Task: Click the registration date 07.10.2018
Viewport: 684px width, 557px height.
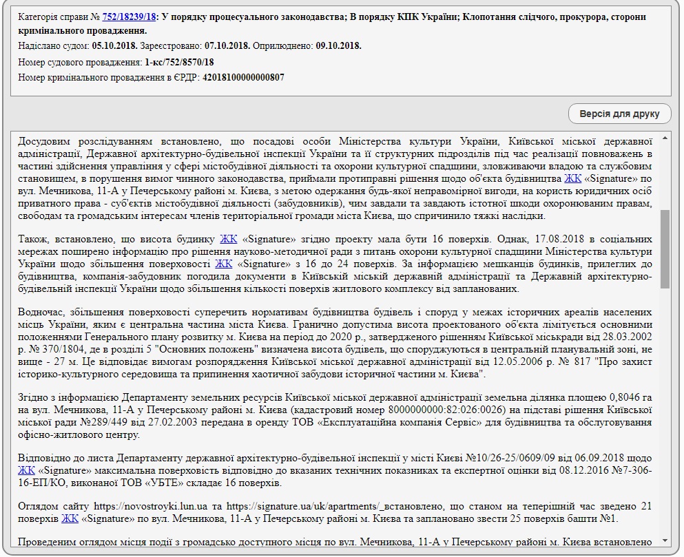Action: tap(225, 46)
